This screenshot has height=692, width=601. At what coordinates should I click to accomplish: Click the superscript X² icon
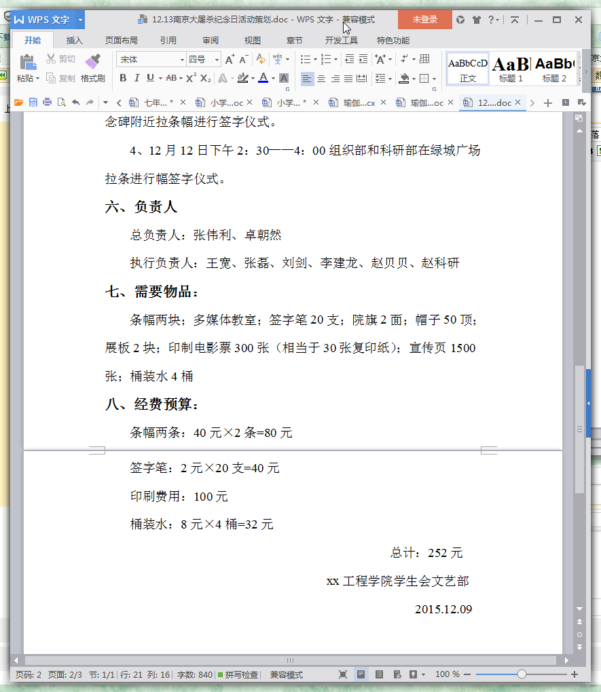tap(191, 78)
